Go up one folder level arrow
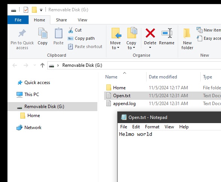 42,65
